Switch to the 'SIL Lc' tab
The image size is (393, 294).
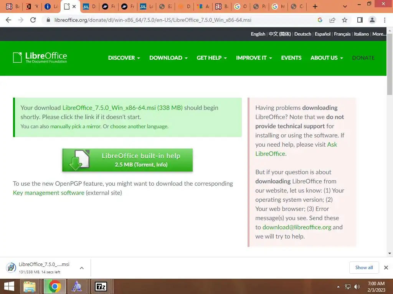(x=146, y=7)
